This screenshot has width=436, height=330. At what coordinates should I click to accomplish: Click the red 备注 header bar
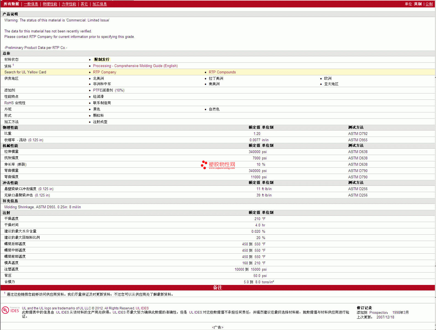[x=217, y=287]
